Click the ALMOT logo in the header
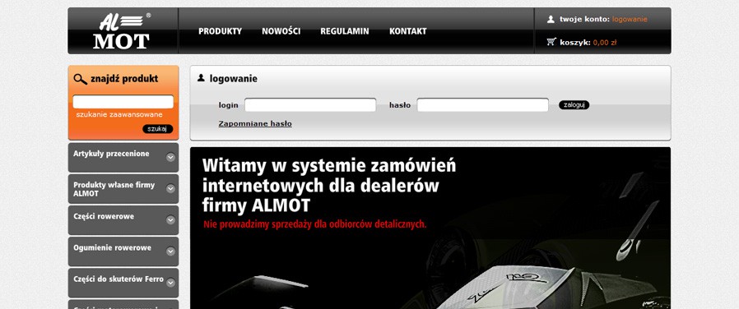This screenshot has width=739, height=309. (x=122, y=31)
